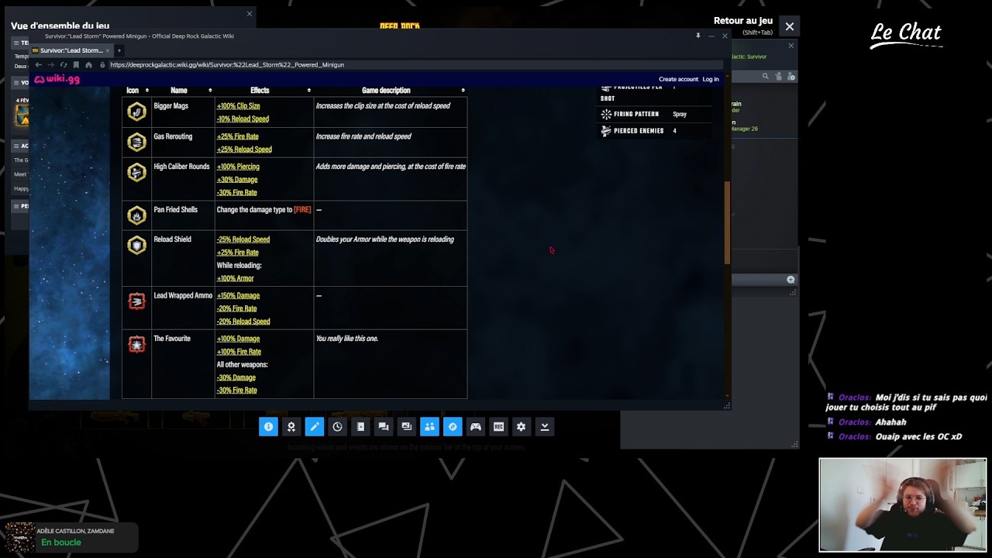992x558 pixels.
Task: Click the High Caliber Rounds overclock icon
Action: pos(136,172)
